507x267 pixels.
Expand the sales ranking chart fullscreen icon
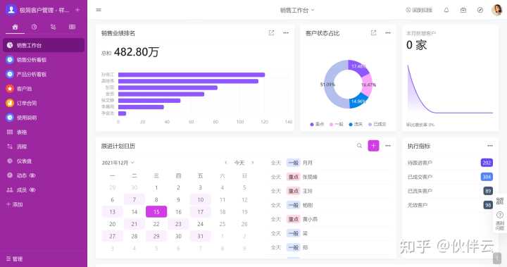(x=271, y=32)
